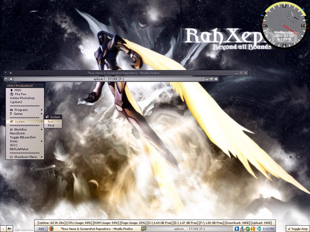This screenshot has height=232, width=310.
Task: Open Adobe Photoshop from the menu
Action: [x=25, y=98]
